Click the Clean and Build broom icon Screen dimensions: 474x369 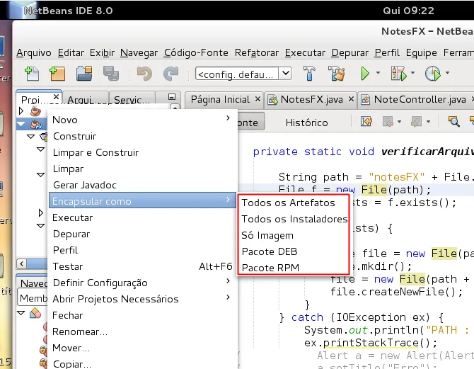336,74
